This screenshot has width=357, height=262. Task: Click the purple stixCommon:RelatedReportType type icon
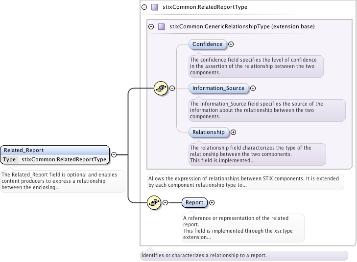pyautogui.click(x=155, y=7)
